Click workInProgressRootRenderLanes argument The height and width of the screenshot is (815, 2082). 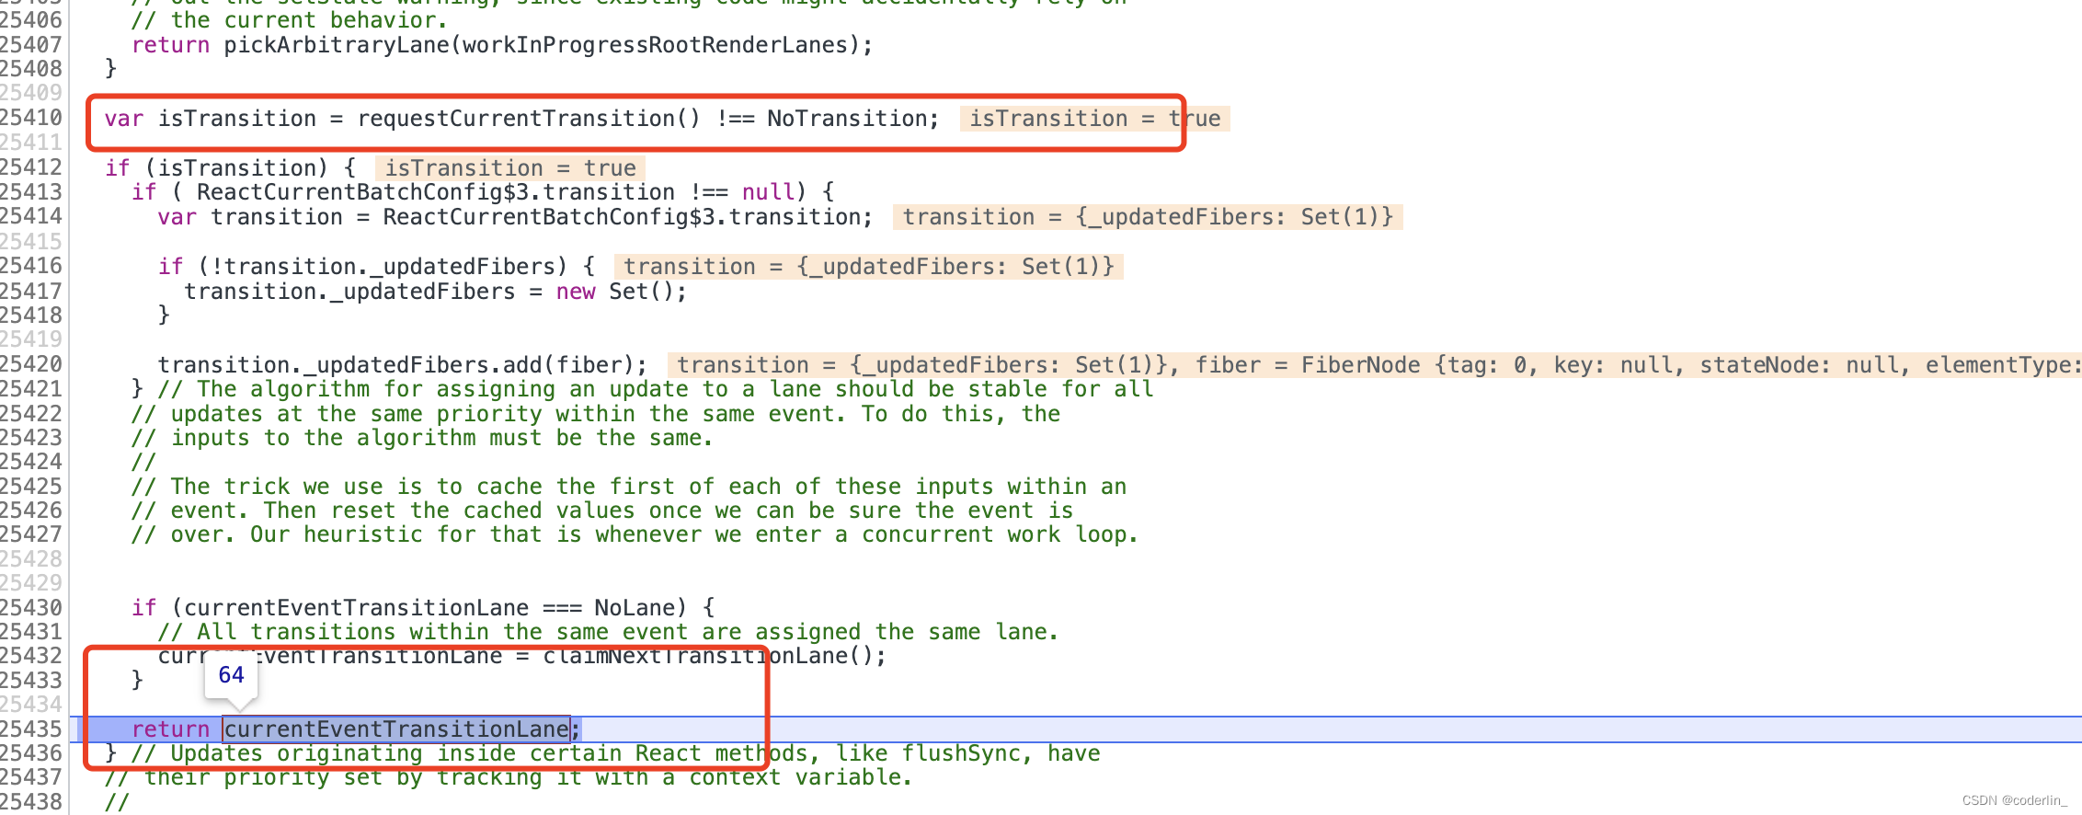pyautogui.click(x=655, y=44)
